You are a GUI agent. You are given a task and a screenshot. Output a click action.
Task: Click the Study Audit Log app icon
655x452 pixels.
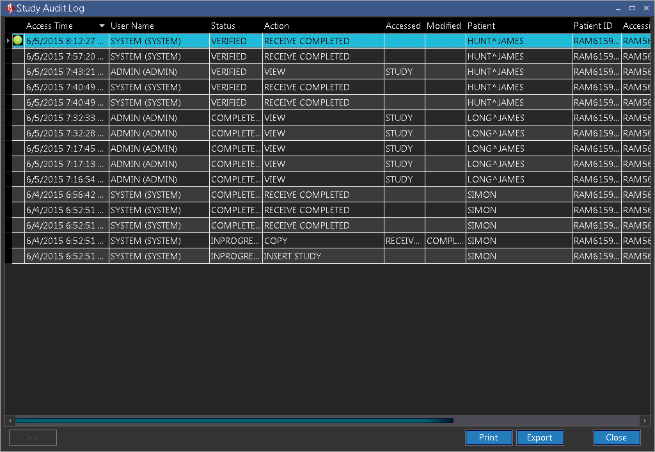tap(9, 8)
